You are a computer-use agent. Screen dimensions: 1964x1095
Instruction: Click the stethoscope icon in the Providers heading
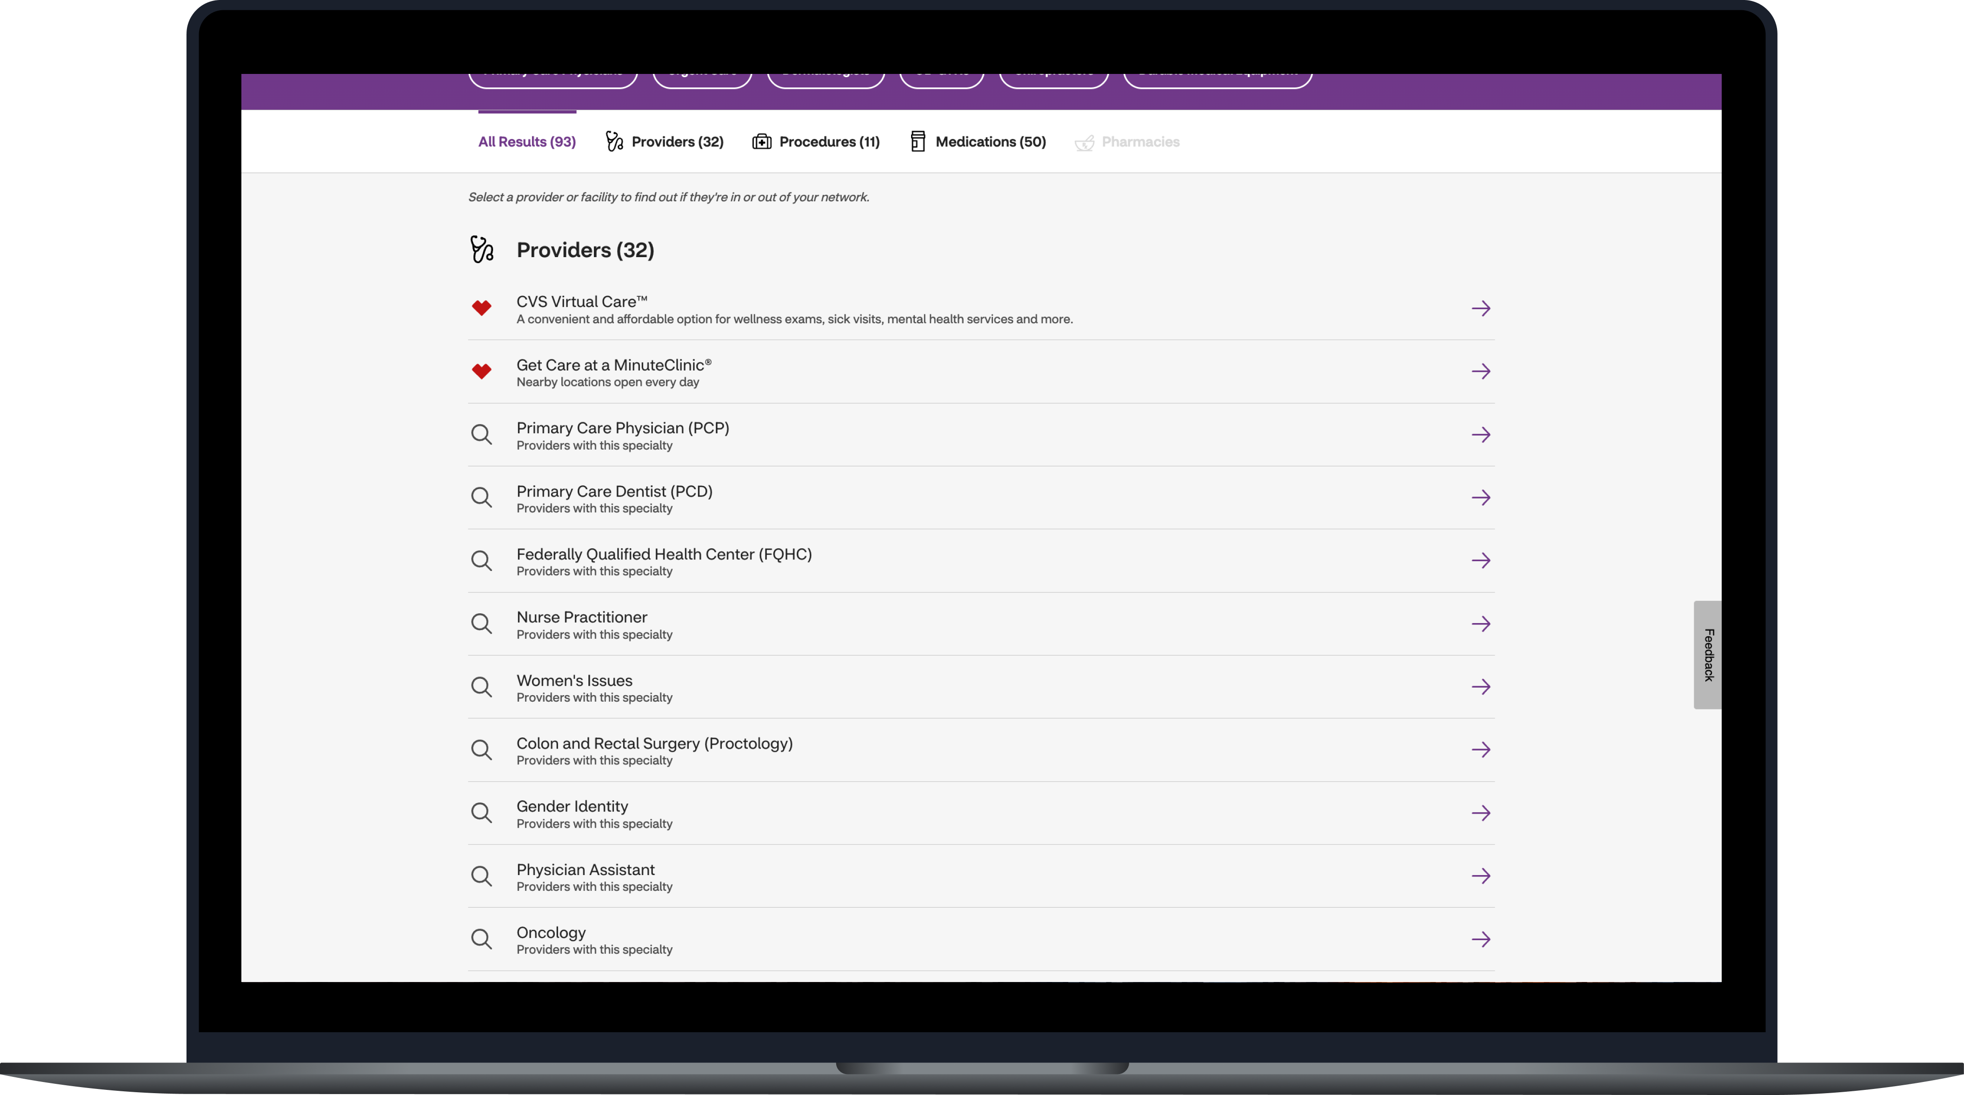tap(482, 250)
